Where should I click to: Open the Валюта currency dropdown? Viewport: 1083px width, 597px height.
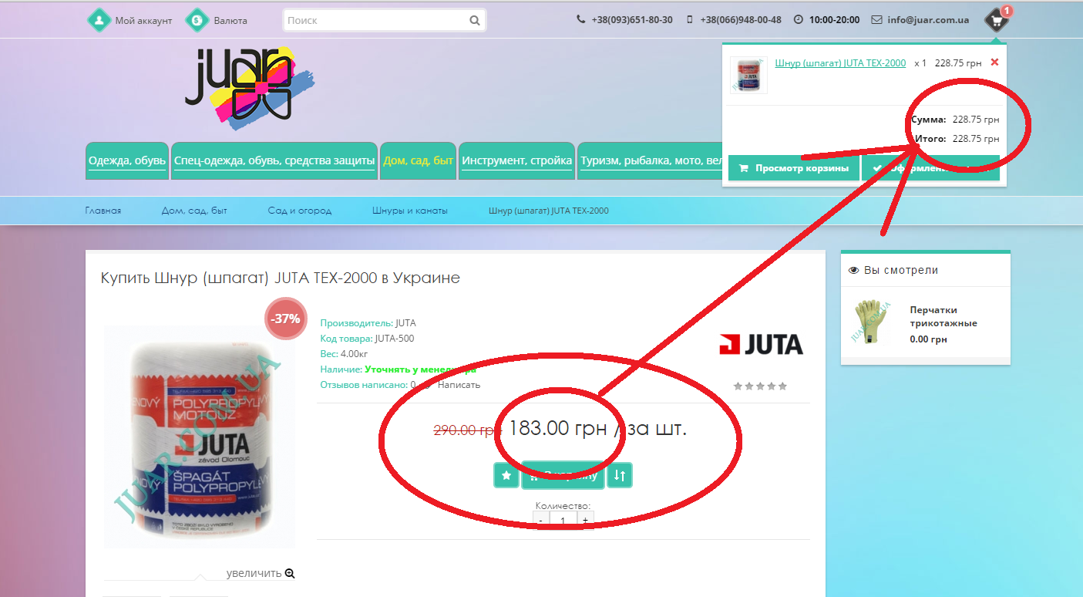[230, 20]
